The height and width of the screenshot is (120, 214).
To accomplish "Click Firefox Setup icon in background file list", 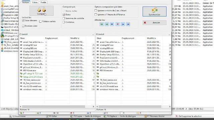I will click(2, 18).
